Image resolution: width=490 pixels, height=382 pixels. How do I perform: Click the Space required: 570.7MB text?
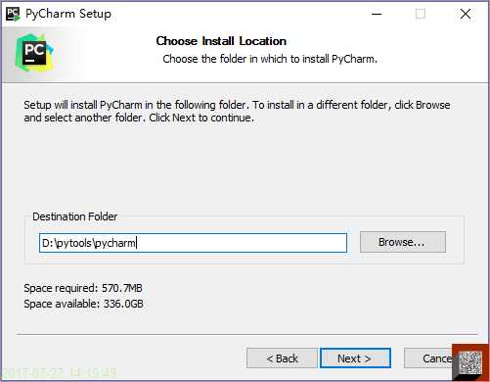(83, 288)
